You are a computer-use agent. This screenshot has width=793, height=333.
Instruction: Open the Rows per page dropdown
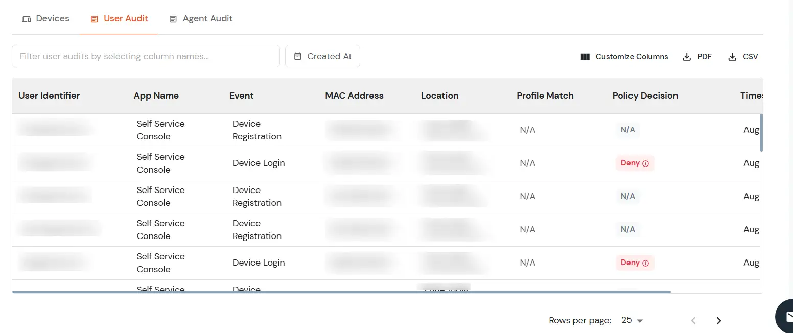click(632, 320)
